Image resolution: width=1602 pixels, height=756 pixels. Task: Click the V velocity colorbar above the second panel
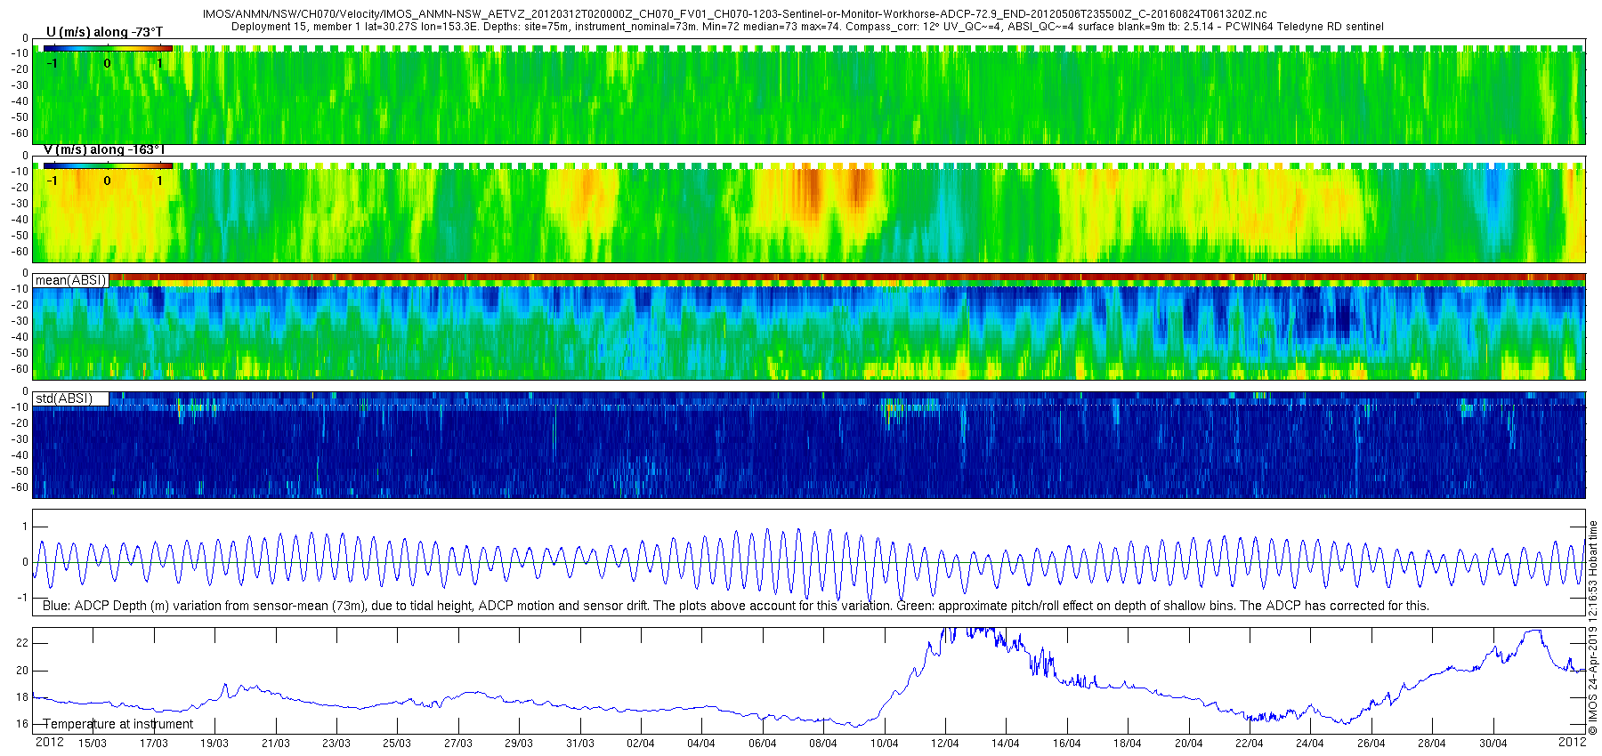pyautogui.click(x=108, y=165)
